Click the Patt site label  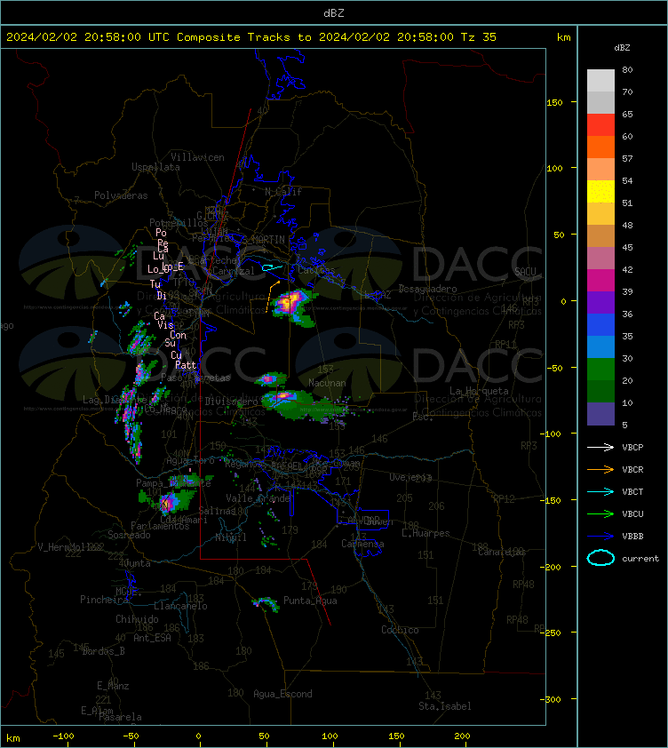(x=186, y=365)
